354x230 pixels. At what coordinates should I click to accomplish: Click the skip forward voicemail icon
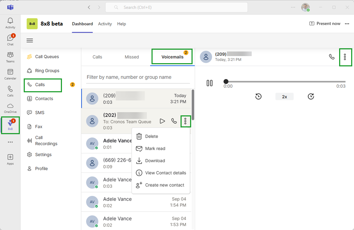311,97
